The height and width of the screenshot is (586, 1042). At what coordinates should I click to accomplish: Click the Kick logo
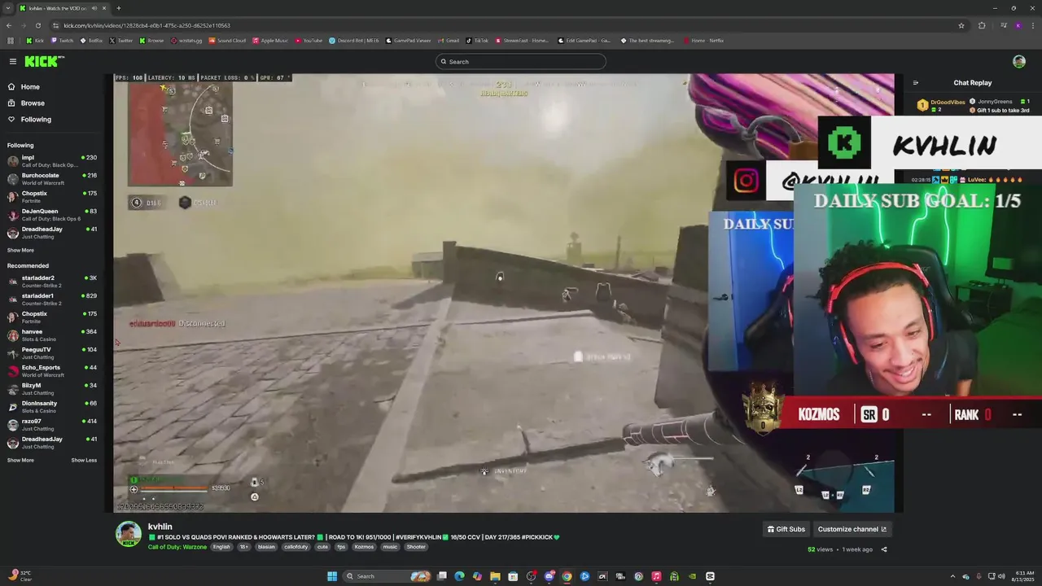click(x=44, y=61)
